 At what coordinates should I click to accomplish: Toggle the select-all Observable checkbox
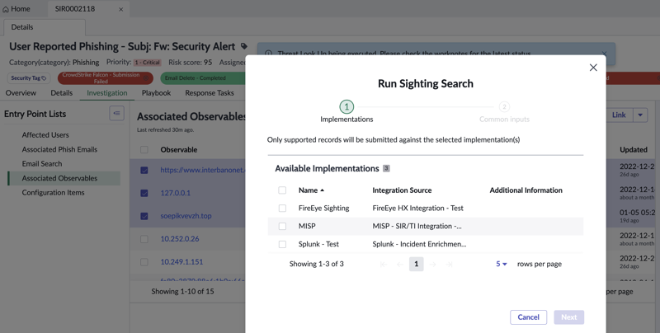coord(144,150)
